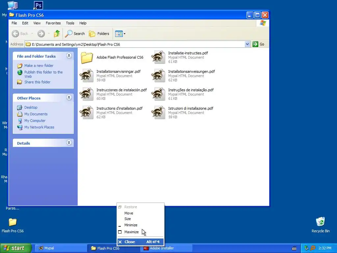Switch to Flash Pro CS6 taskbar button
337x253 pixels.
113,248
